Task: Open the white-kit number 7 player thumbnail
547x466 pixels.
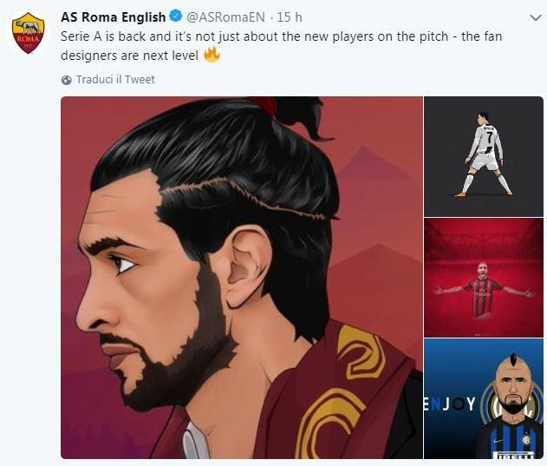Action: click(484, 156)
